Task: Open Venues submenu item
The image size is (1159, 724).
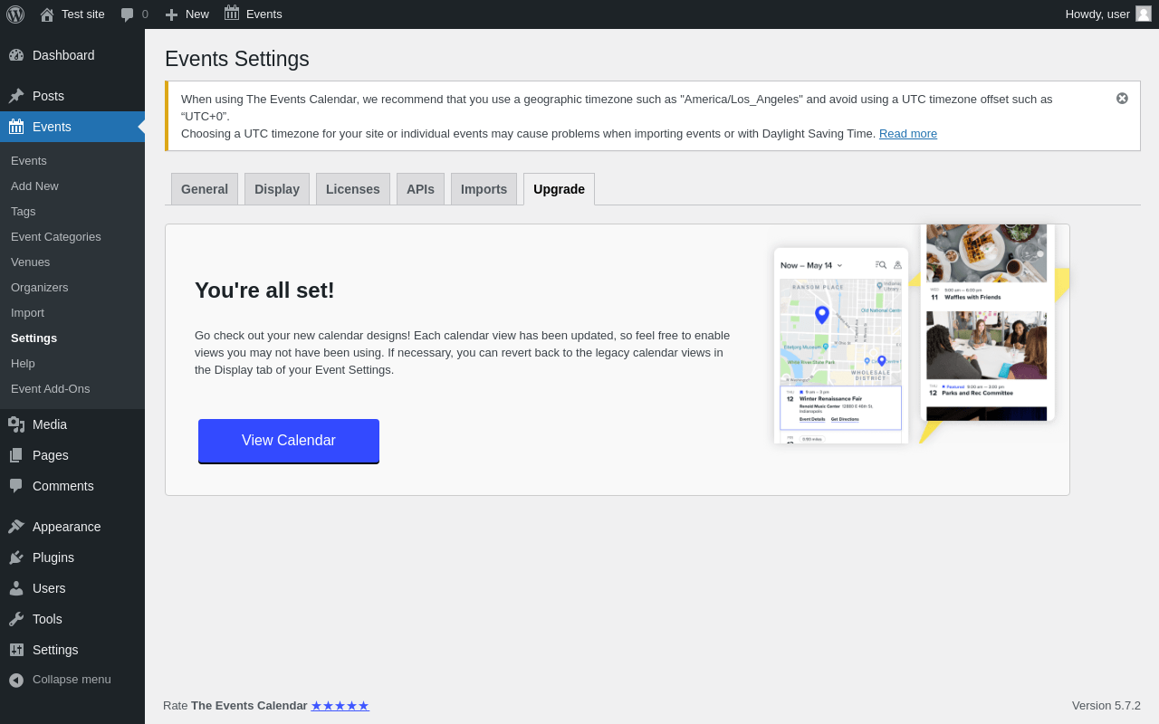Action: coord(31,262)
